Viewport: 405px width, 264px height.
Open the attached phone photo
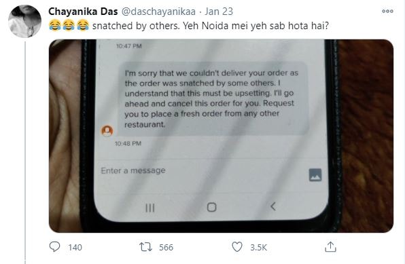click(x=221, y=136)
